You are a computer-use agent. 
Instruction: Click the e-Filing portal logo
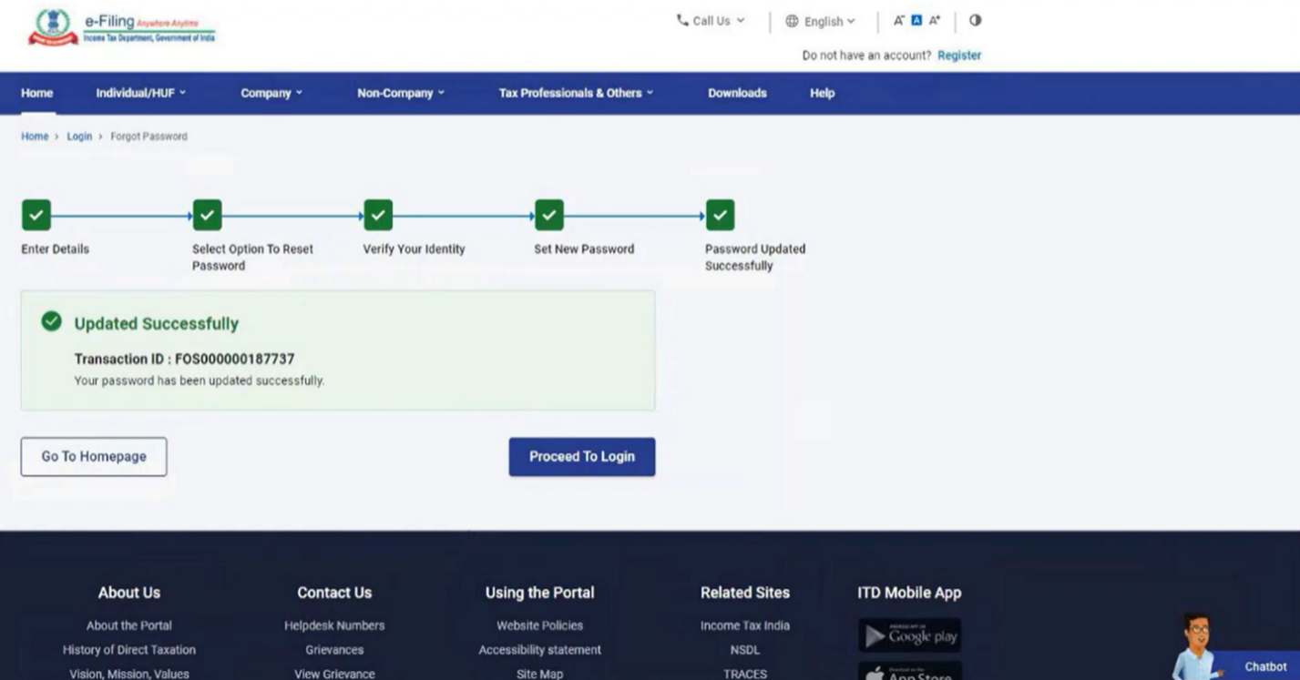click(x=122, y=26)
